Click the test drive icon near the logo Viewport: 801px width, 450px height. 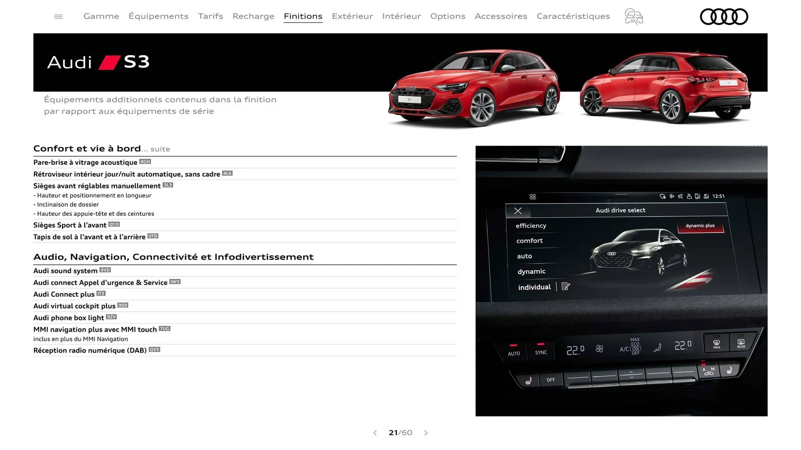[x=633, y=16]
